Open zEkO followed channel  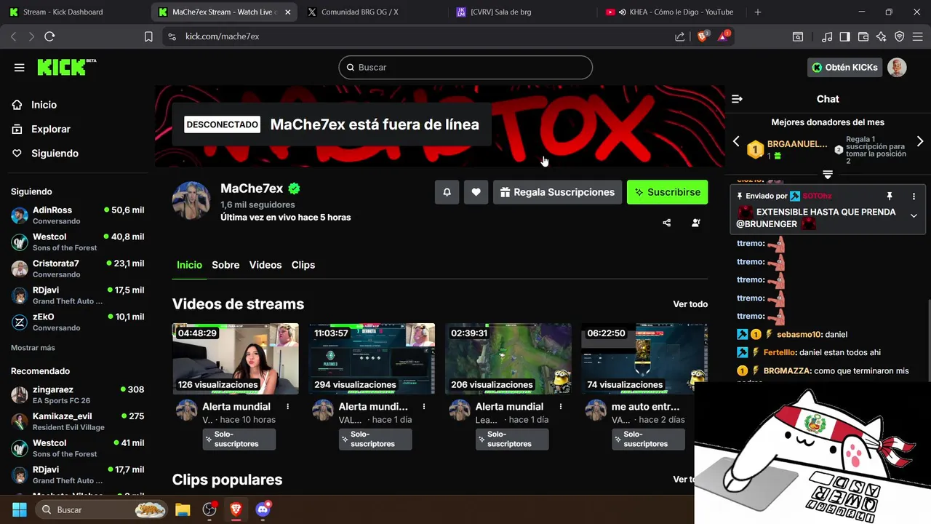77,322
